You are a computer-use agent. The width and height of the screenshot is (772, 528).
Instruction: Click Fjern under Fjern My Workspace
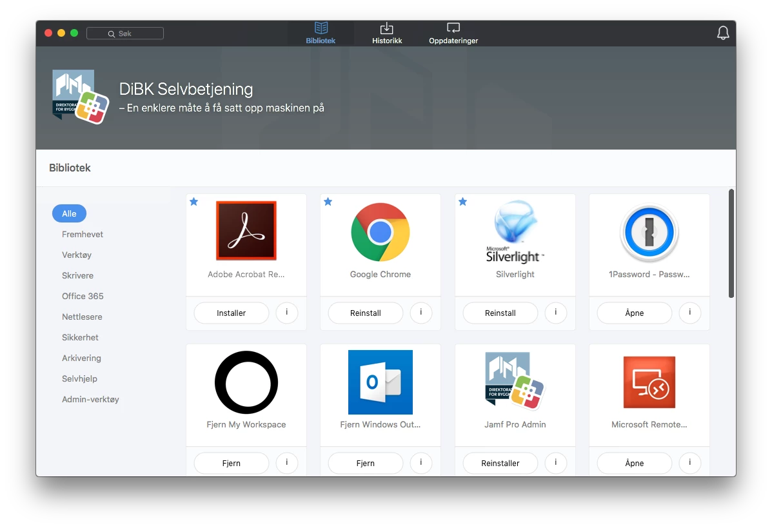pyautogui.click(x=232, y=463)
